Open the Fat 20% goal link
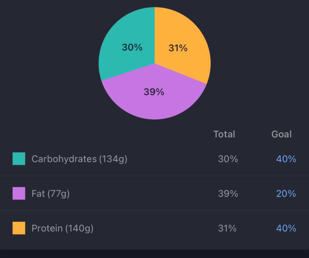Viewport: 309px width, 258px height. pyautogui.click(x=286, y=193)
